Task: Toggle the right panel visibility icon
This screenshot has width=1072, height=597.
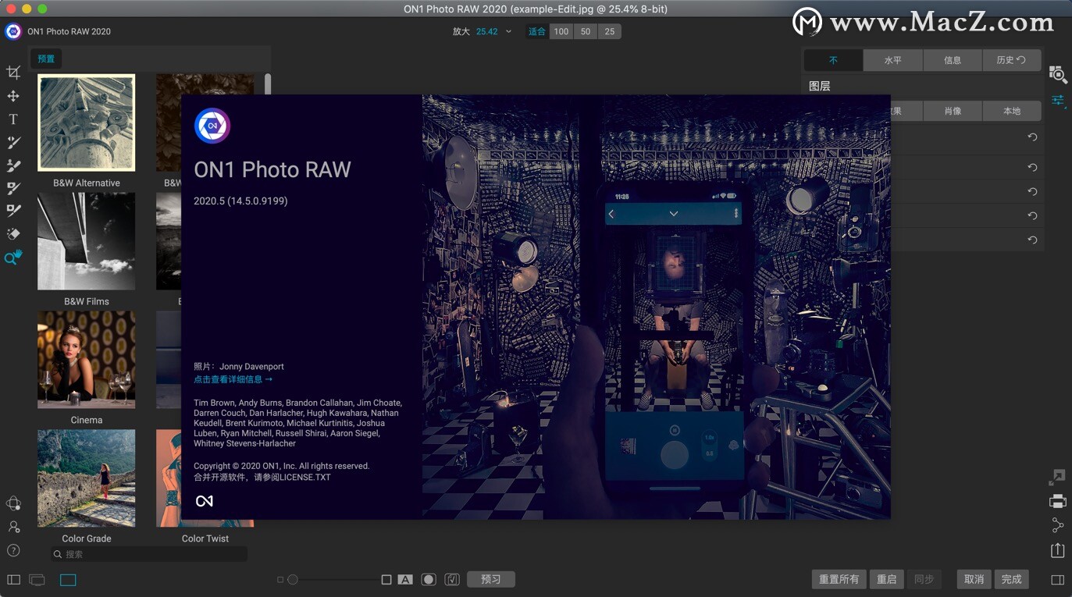Action: click(x=1058, y=580)
